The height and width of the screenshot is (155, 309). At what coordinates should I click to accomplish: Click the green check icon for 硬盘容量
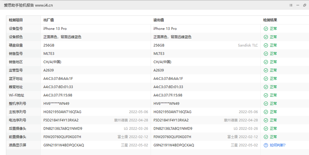point(266,45)
